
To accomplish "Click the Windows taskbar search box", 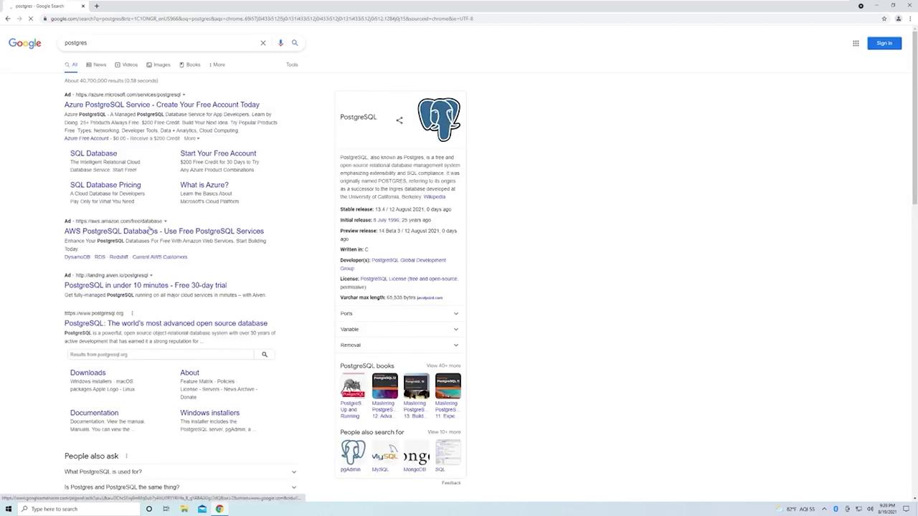I will click(x=79, y=509).
